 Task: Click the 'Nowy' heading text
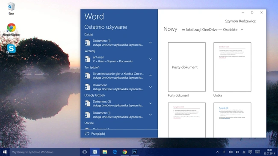[x=170, y=29]
